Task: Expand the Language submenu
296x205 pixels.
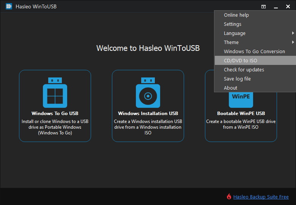Action: coord(255,33)
